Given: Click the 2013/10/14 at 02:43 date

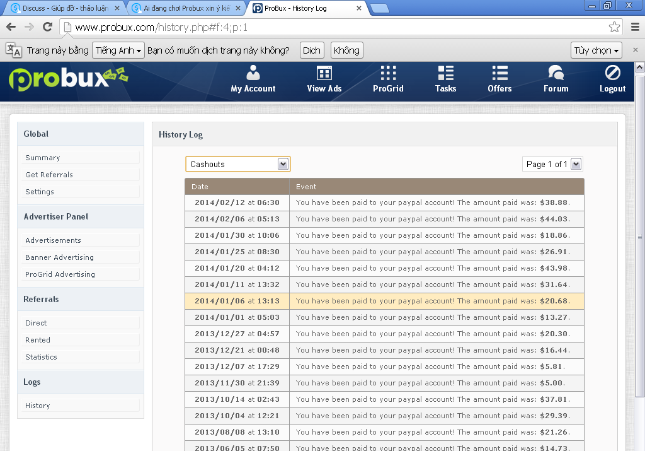Looking at the screenshot, I should tap(237, 399).
